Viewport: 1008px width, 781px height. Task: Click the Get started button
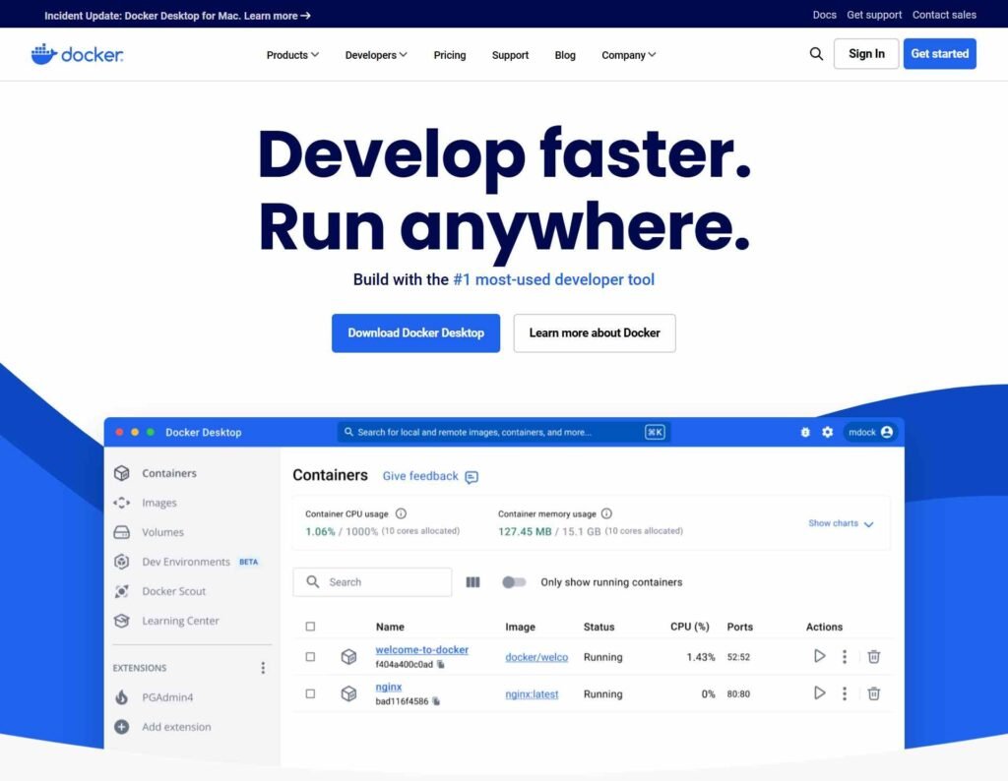(x=940, y=54)
